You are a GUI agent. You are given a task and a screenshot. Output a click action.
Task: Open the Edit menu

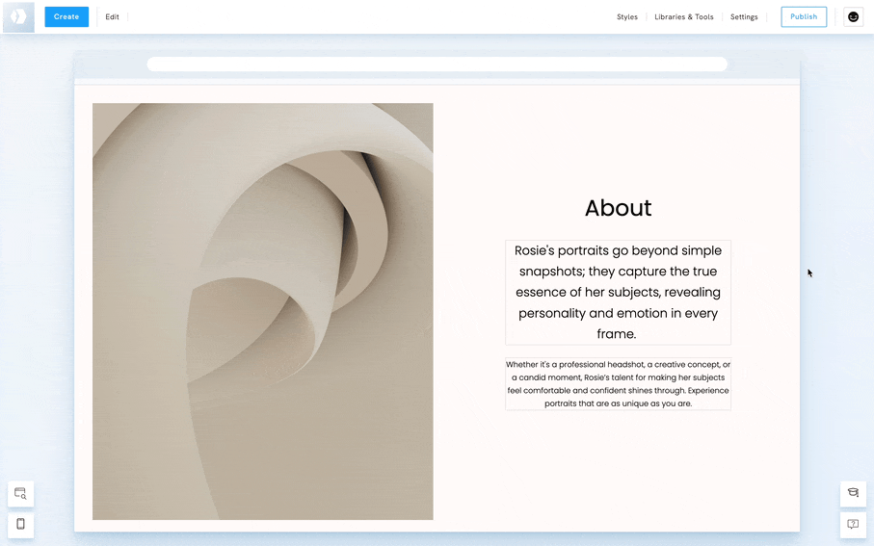pos(112,16)
